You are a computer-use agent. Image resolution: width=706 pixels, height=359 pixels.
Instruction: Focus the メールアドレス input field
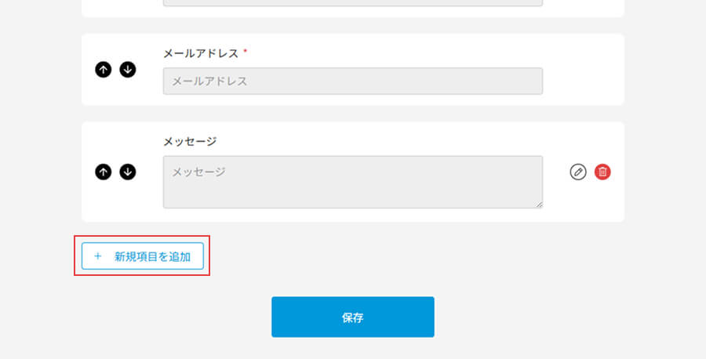(352, 81)
